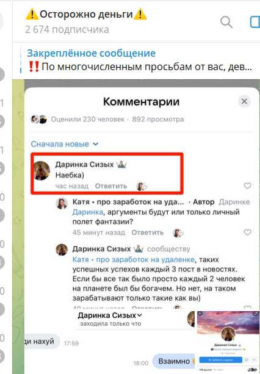
Task: Open the channel title "Осторожно деньги"
Action: pos(86,14)
